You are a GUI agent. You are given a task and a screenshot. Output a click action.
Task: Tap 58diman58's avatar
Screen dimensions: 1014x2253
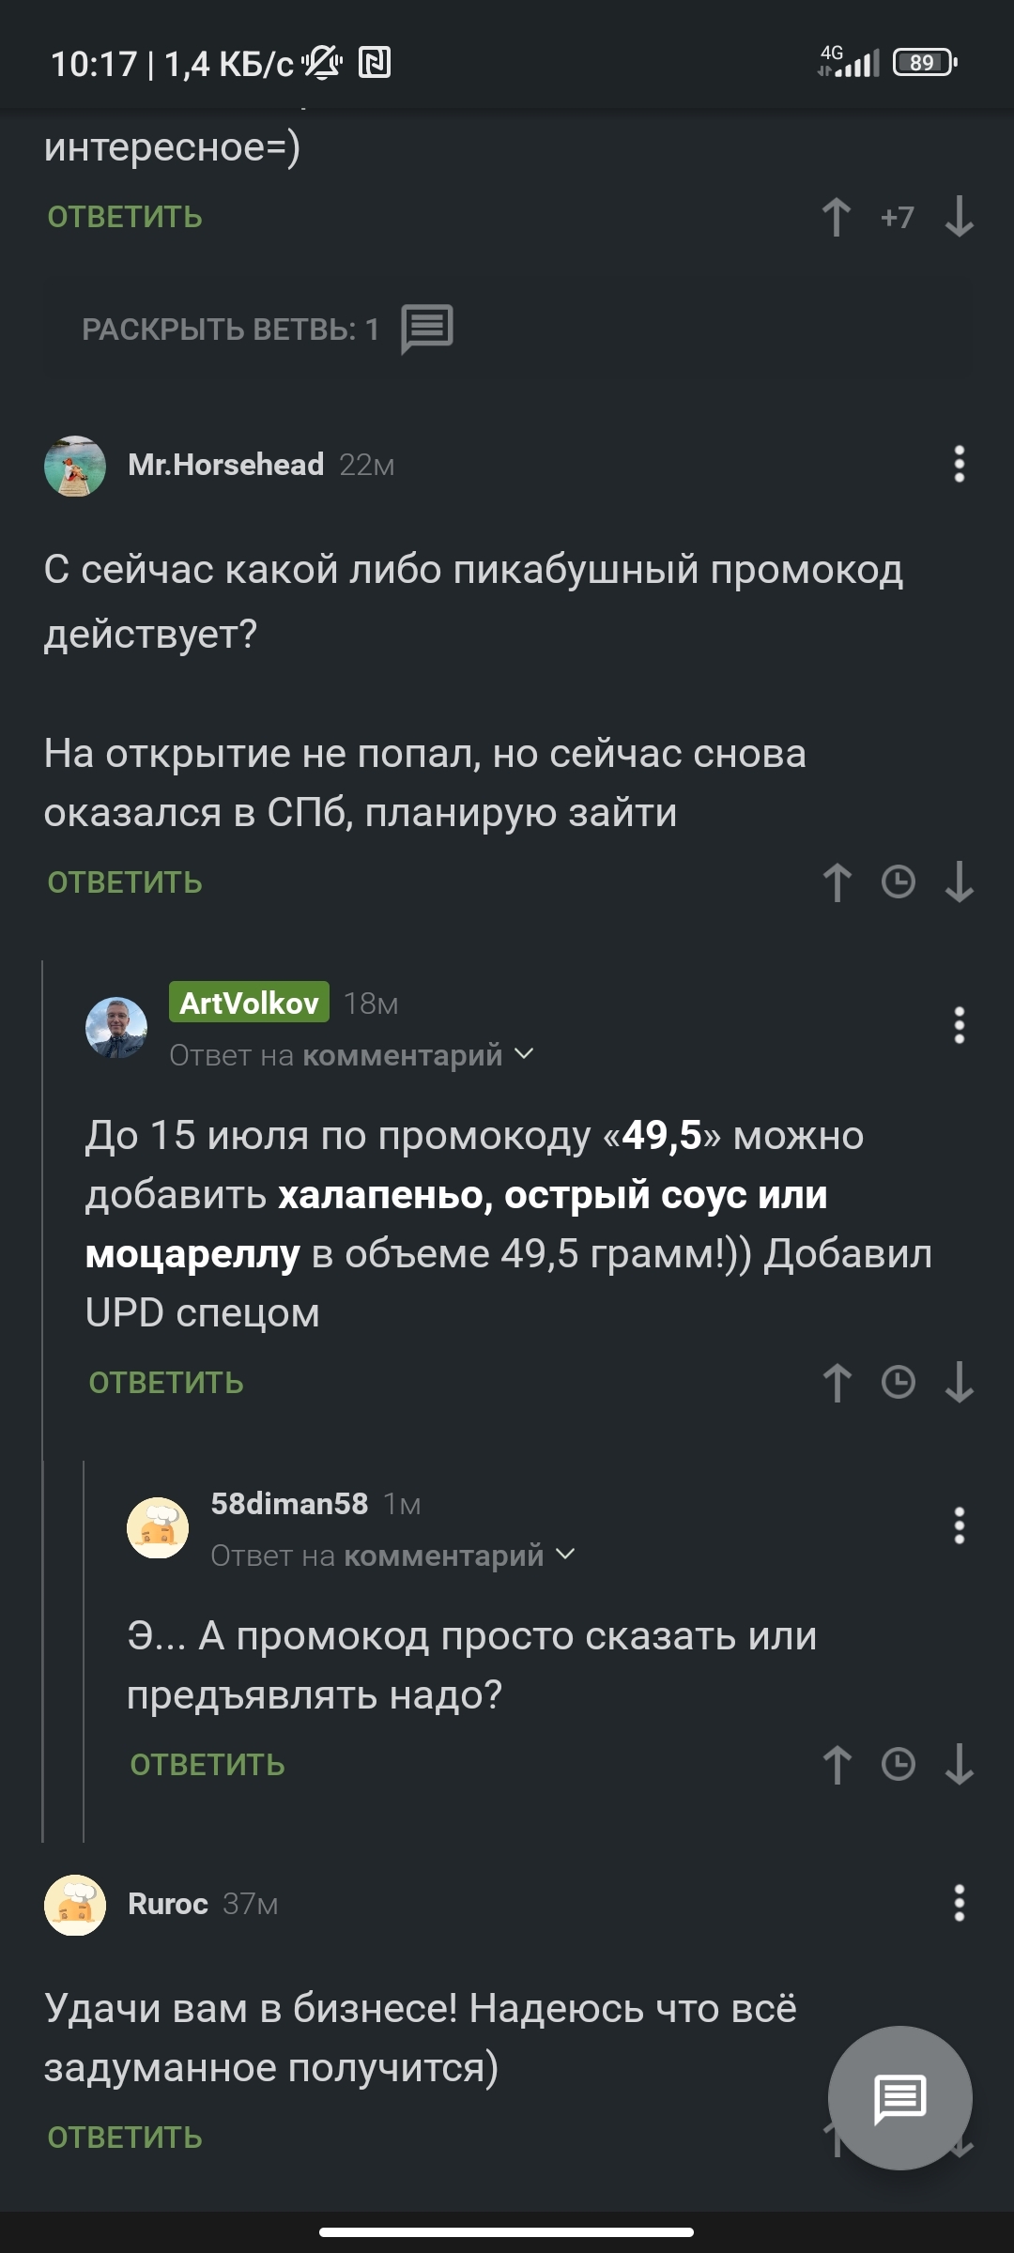158,1527
